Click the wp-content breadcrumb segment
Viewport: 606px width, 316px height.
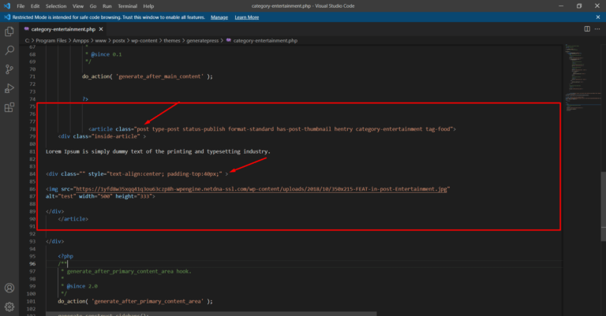[x=144, y=40]
